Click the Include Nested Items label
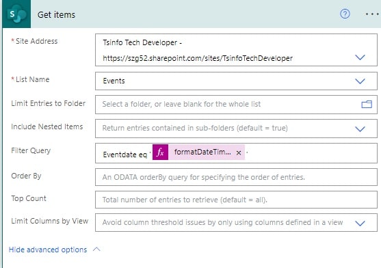Image resolution: width=381 pixels, height=268 pixels. (x=47, y=126)
